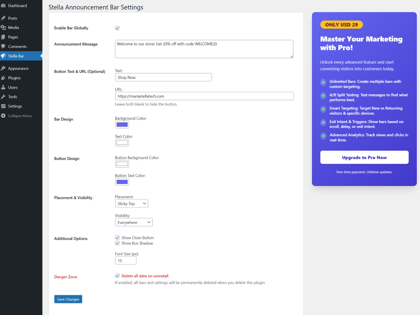Open the Placement dropdown showing Sticky Top
The width and height of the screenshot is (420, 315).
tap(132, 203)
